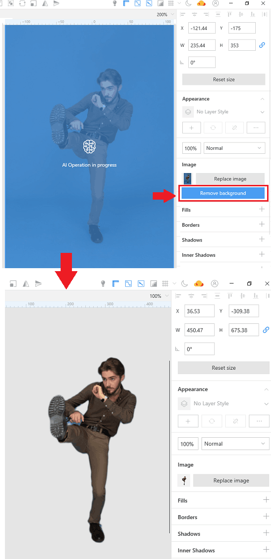Click Reset size below the W 235.44 field
The height and width of the screenshot is (559, 271).
tap(224, 79)
